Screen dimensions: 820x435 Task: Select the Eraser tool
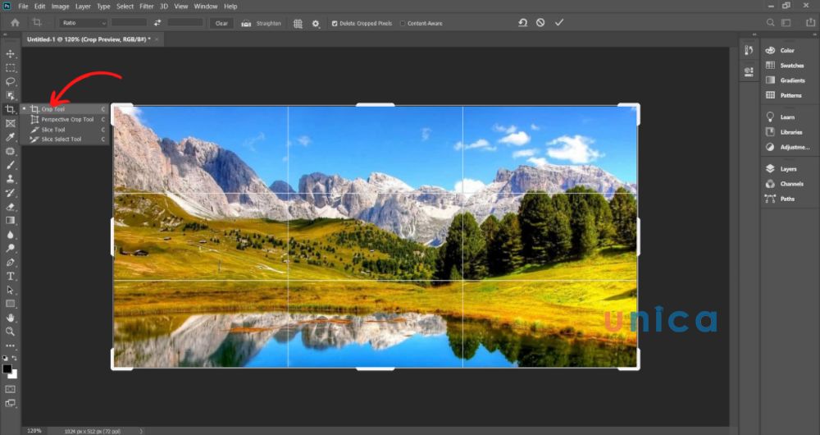pyautogui.click(x=10, y=207)
